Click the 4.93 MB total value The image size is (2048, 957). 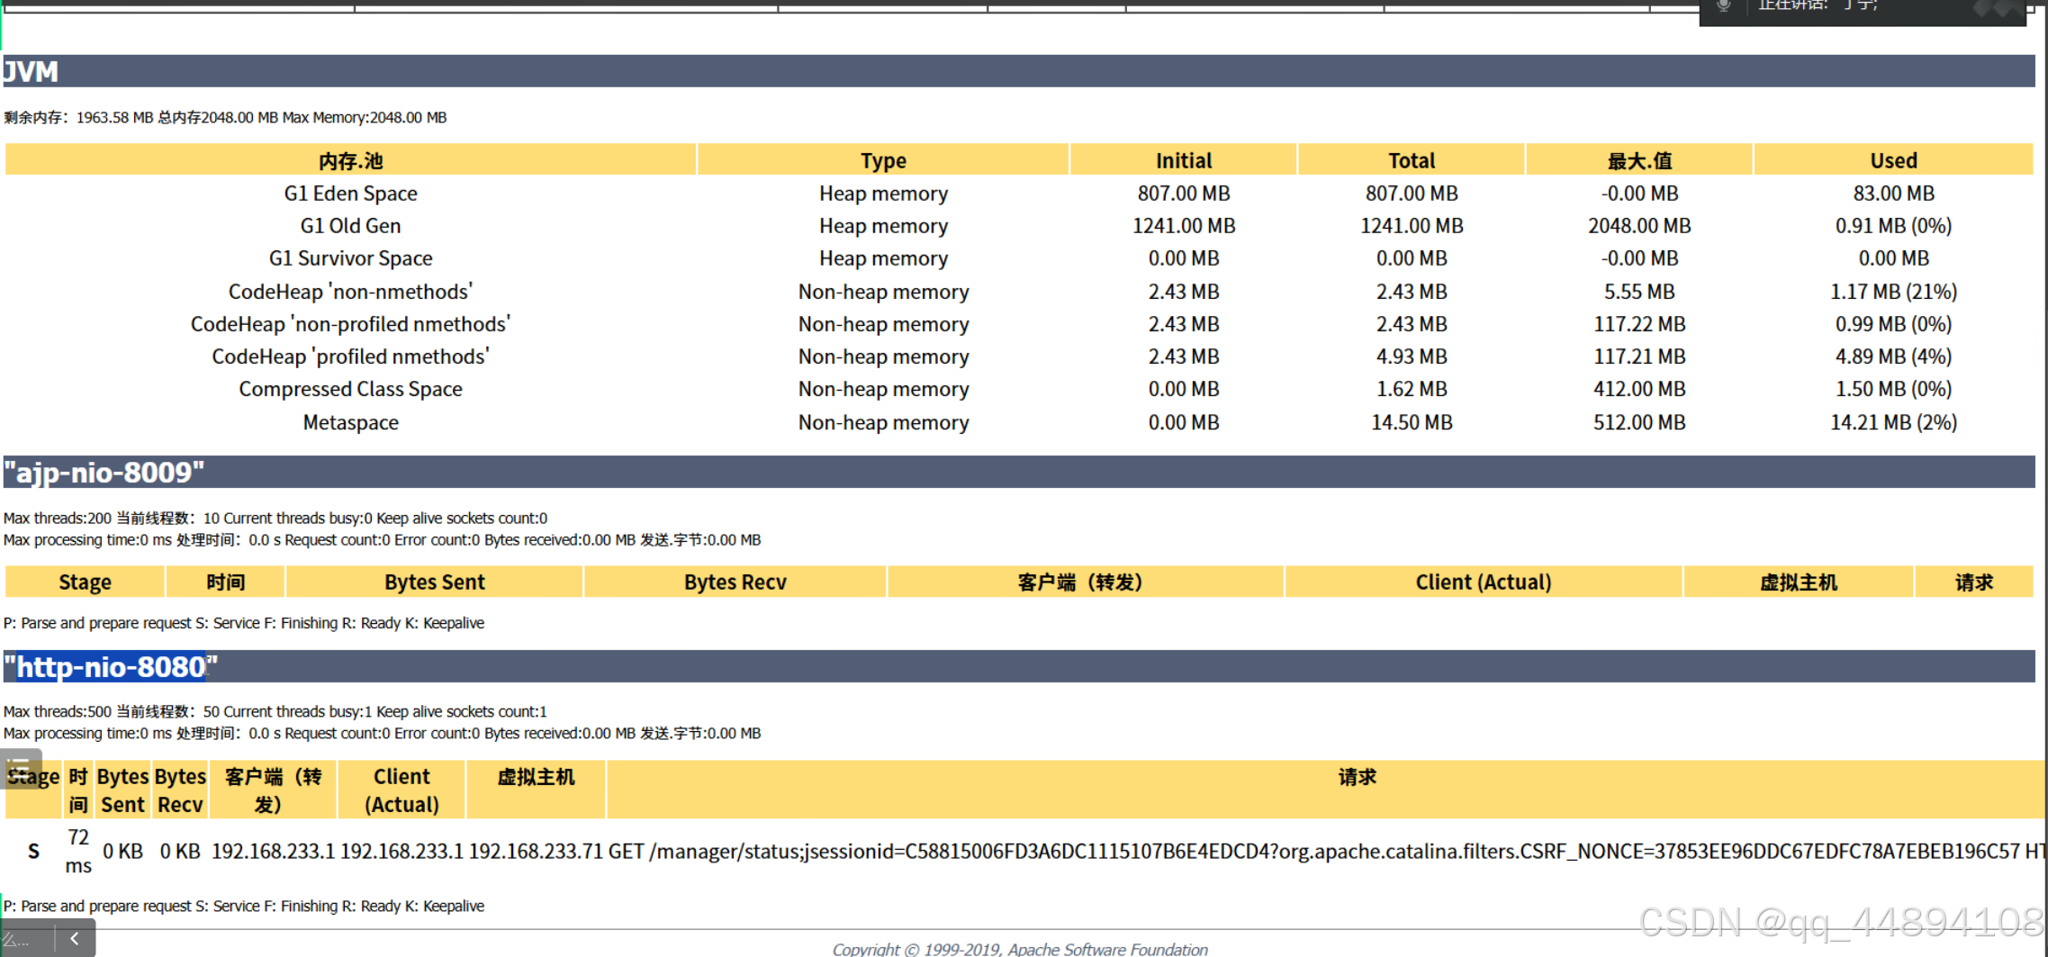1412,357
